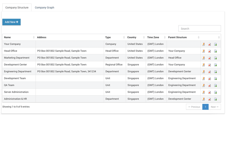Screen dimensions: 226x151
Task: Click the copy icon for Development Team row
Action: [215, 79]
